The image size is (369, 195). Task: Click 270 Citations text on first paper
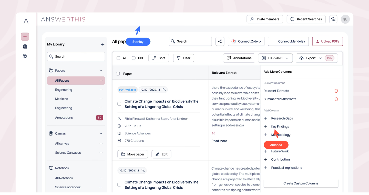134,141
